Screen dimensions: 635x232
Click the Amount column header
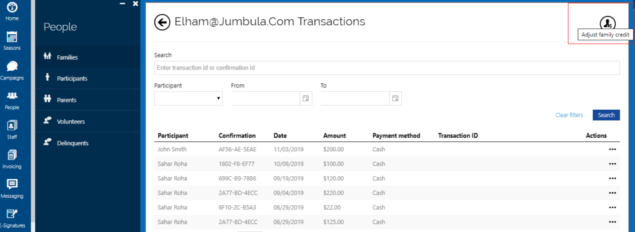pos(334,136)
